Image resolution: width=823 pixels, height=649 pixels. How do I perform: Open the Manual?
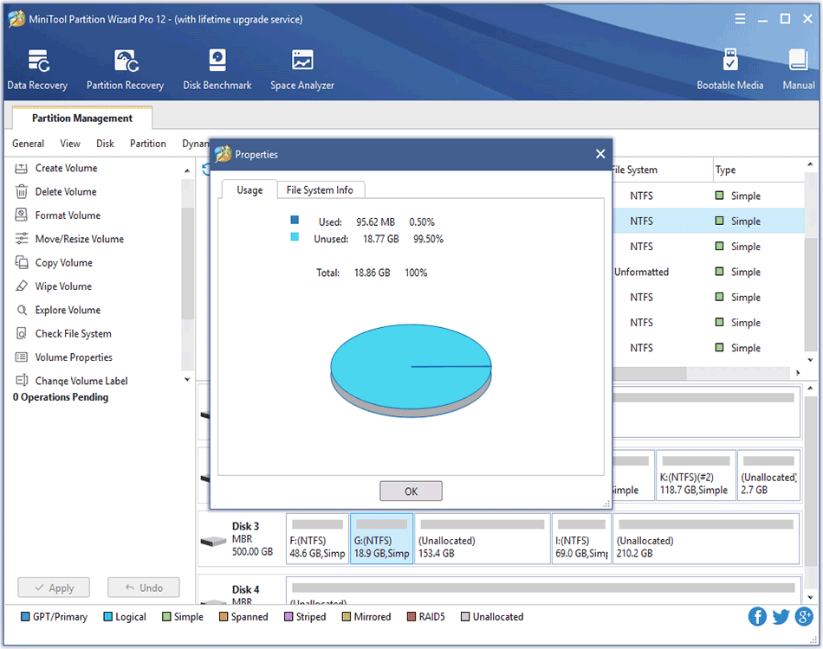pyautogui.click(x=799, y=69)
